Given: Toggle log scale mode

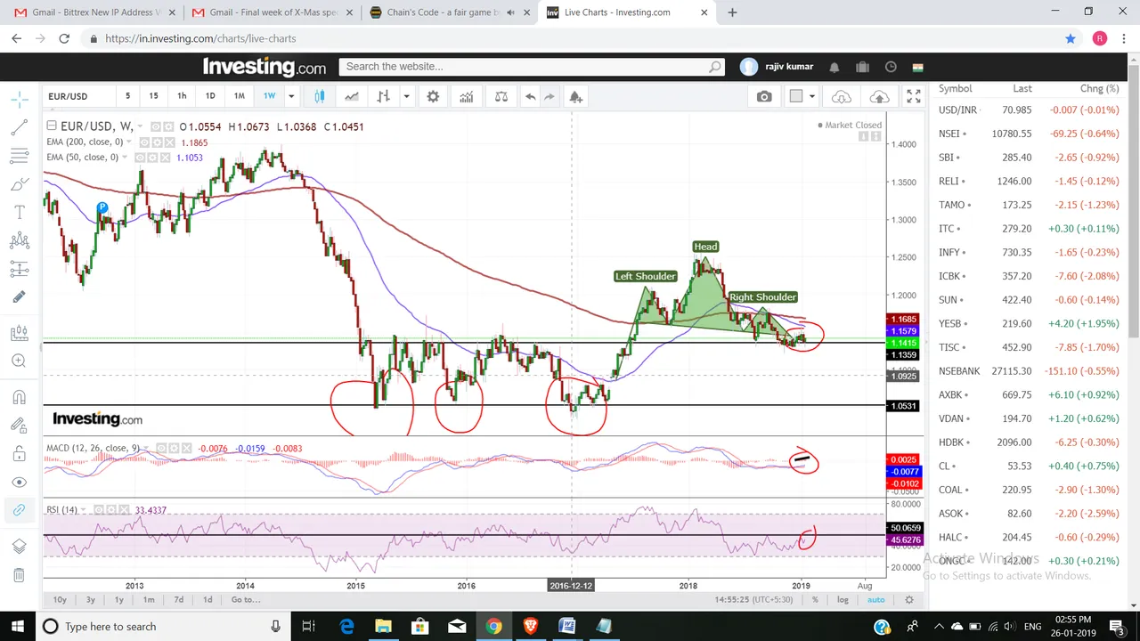Looking at the screenshot, I should pos(843,600).
